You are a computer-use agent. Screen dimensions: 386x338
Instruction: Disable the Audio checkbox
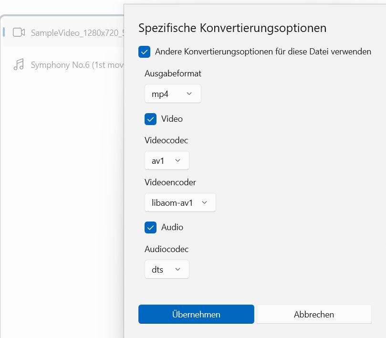coord(151,227)
